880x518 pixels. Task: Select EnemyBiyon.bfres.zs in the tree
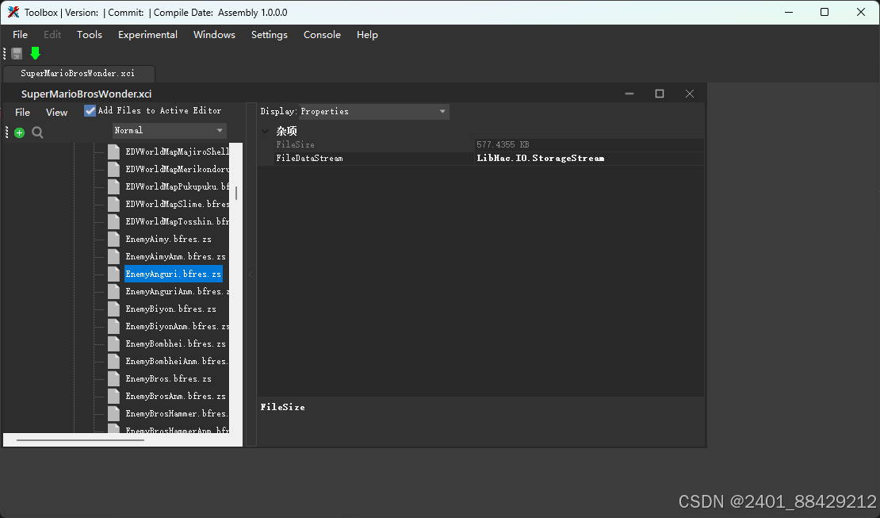coord(170,309)
